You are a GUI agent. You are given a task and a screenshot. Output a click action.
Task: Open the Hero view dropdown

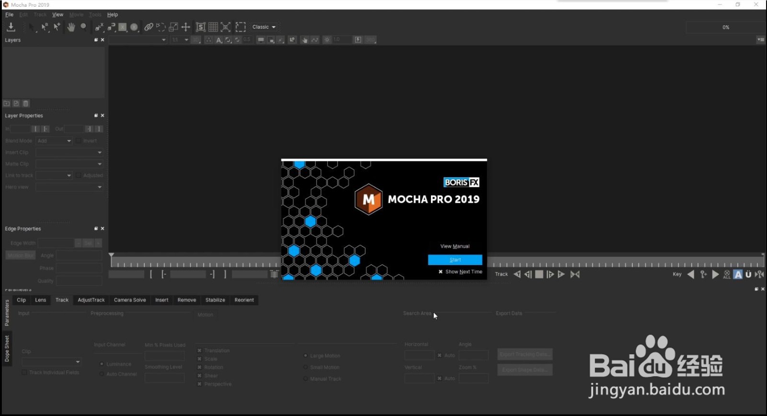70,187
